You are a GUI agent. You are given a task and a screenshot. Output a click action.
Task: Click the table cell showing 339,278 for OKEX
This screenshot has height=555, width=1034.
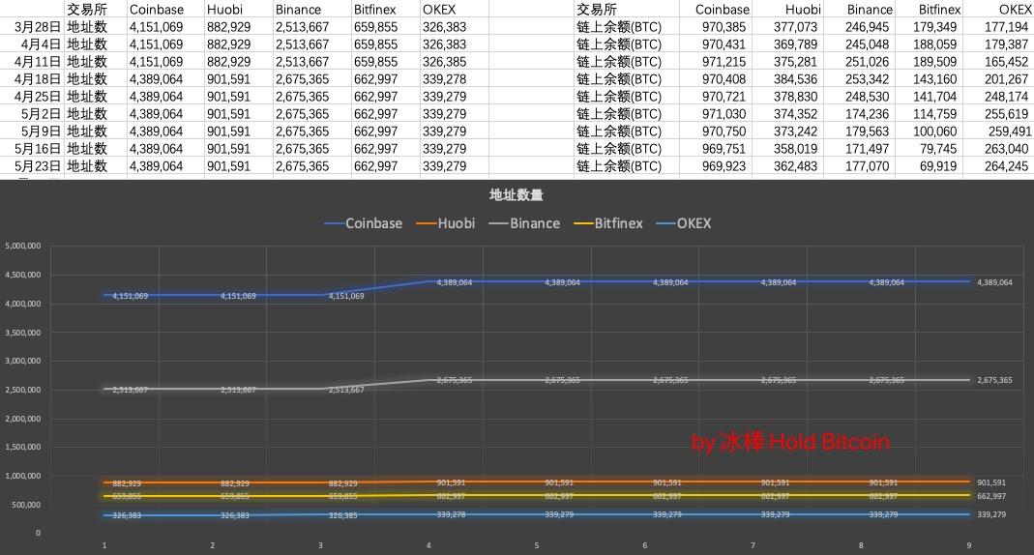[445, 79]
